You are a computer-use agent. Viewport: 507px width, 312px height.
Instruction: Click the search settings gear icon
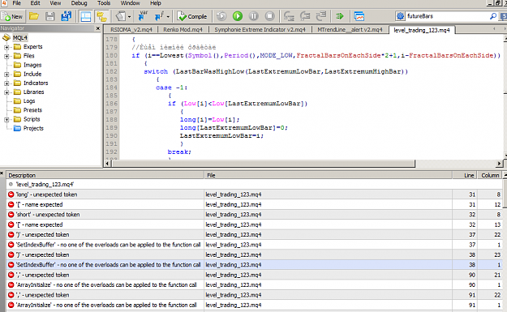coord(400,16)
